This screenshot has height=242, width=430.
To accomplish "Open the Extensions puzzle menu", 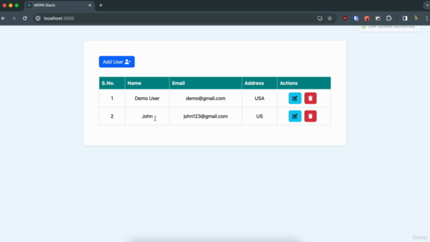I will 389,18.
